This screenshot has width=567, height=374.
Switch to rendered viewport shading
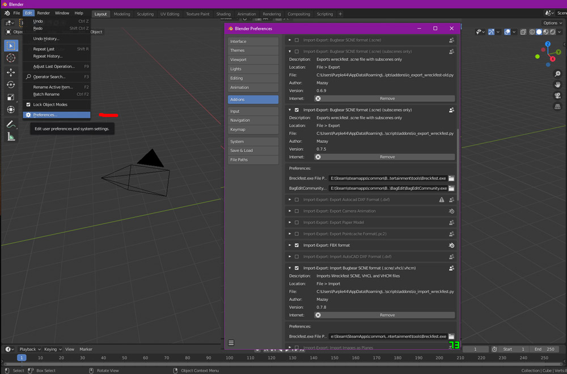553,32
